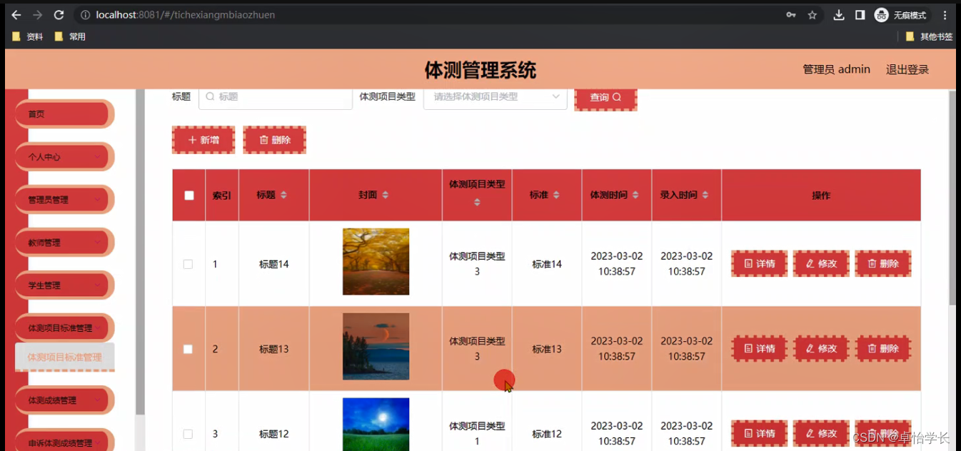961x451 pixels.
Task: Open 详情 for row 标题12
Action: (x=760, y=433)
